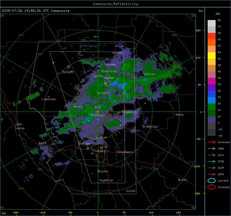Click the yellow diamond marker above Calgary
Screen dimensions: 231x216
point(101,148)
